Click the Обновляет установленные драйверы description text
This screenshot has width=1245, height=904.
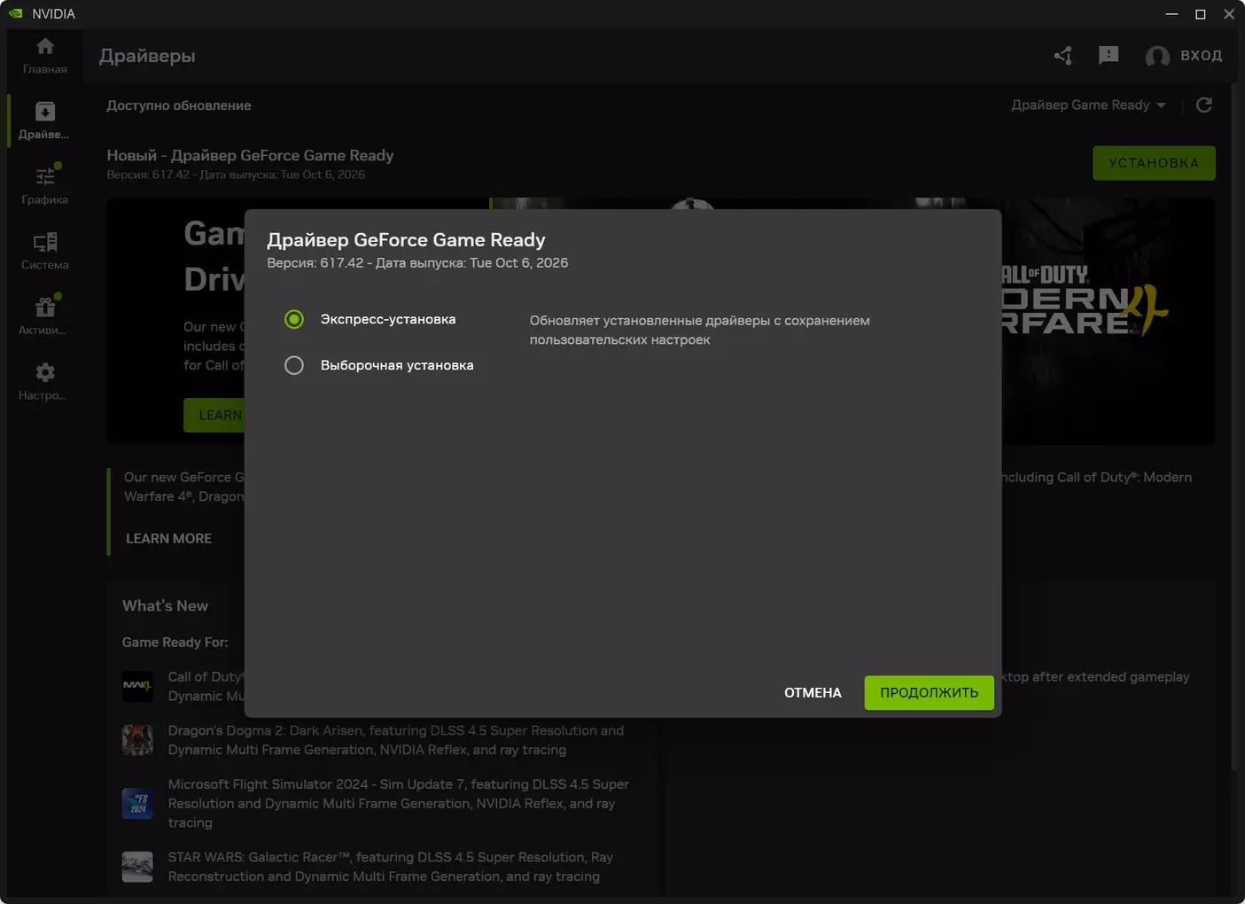(700, 330)
